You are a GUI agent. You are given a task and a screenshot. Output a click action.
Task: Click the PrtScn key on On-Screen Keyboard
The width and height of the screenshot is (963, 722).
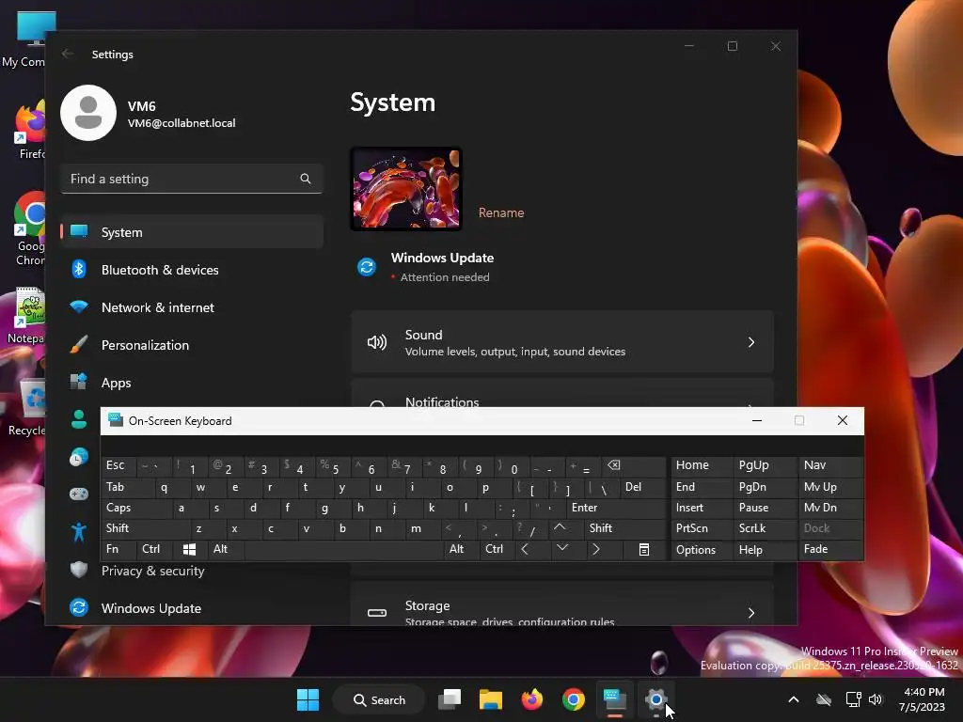coord(702,528)
